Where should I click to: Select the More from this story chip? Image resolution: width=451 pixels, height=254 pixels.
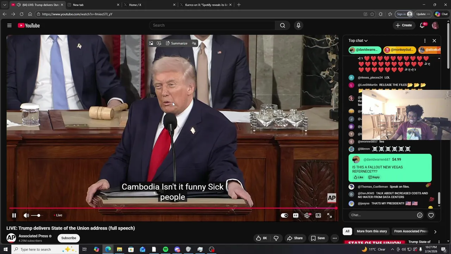pos(372,231)
